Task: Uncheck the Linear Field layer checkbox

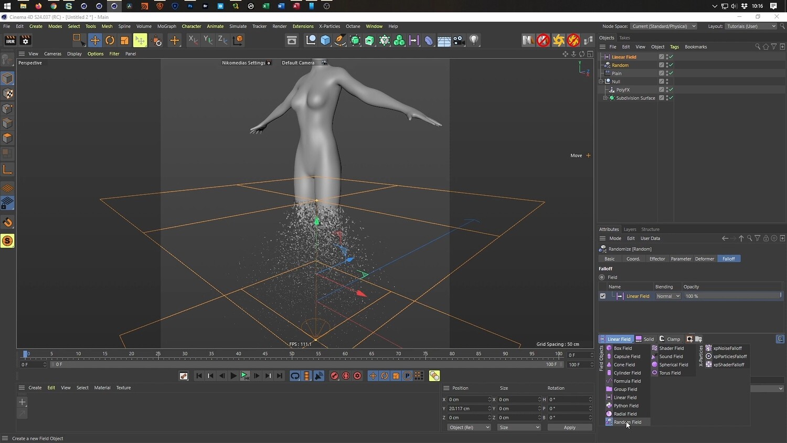Action: coord(603,296)
